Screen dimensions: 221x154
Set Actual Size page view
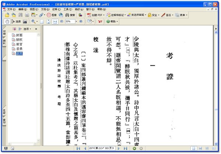[42, 22]
